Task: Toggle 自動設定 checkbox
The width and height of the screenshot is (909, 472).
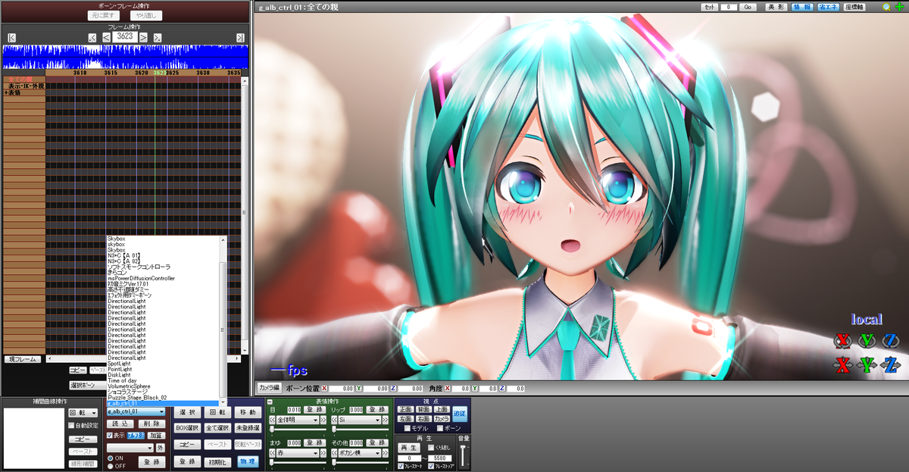Action: point(71,426)
